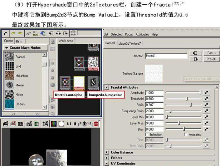The height and width of the screenshot is (166, 220).
Task: Click the Input and Output Connections icon
Action: point(58,33)
